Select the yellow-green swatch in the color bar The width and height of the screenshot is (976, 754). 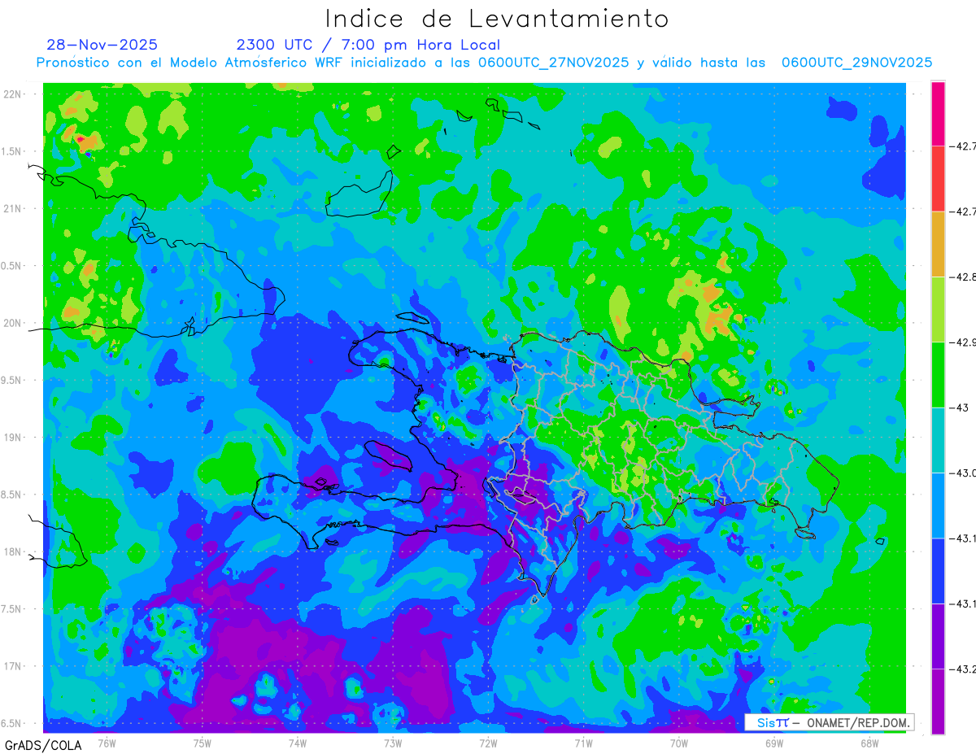pyautogui.click(x=938, y=309)
